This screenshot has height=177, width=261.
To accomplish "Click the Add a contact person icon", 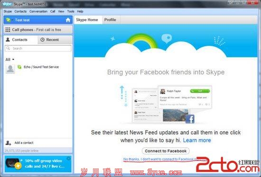I will point(8,143).
